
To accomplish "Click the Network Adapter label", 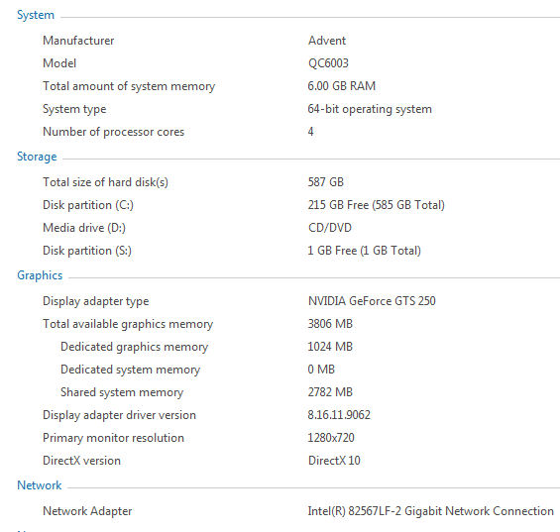I will tap(87, 511).
